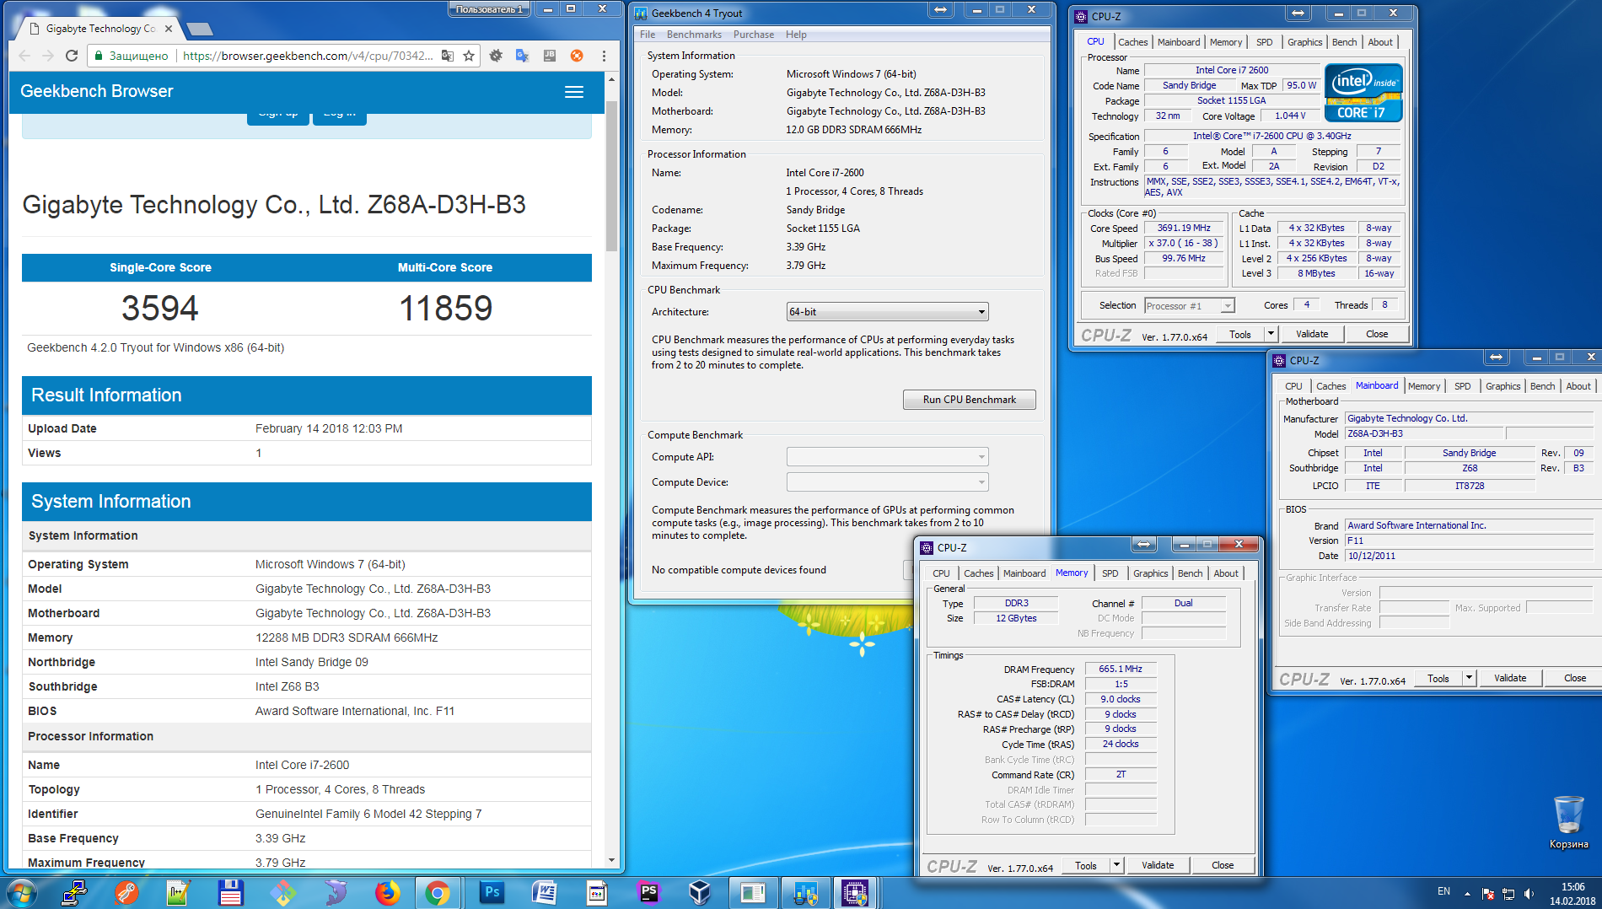1602x909 pixels.
Task: Launch Firefox from the taskbar
Action: tap(387, 893)
